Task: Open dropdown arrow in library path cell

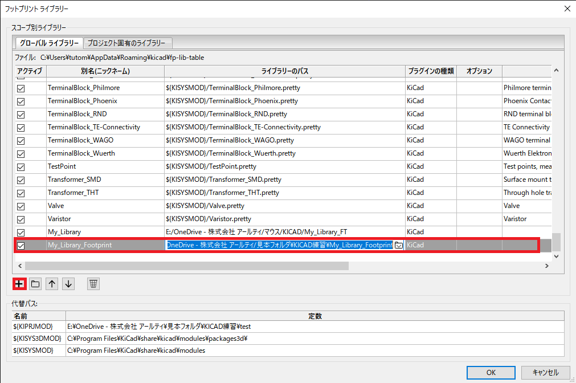Action: (399, 245)
